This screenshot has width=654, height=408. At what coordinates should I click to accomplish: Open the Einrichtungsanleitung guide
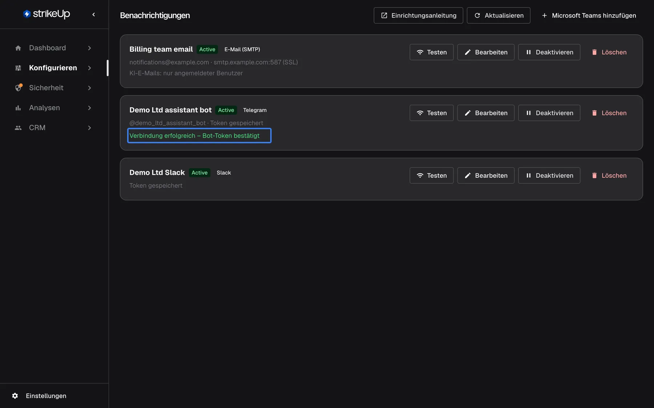point(418,16)
